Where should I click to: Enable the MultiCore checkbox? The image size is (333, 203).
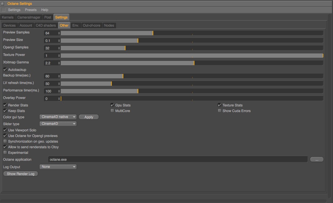tap(112, 111)
